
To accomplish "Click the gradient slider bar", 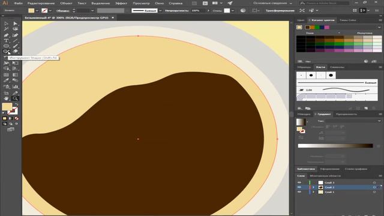I will (x=335, y=146).
